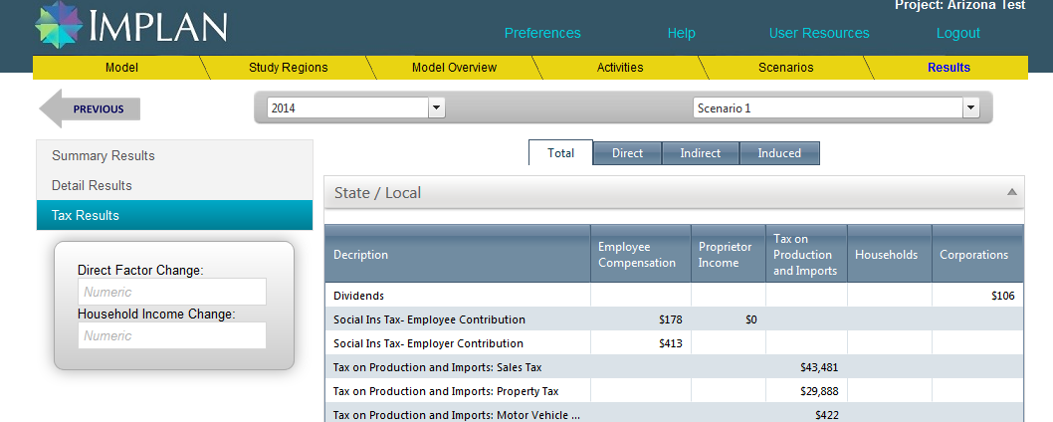Open the Scenario 1 dropdown
The image size is (1053, 422).
click(x=971, y=107)
